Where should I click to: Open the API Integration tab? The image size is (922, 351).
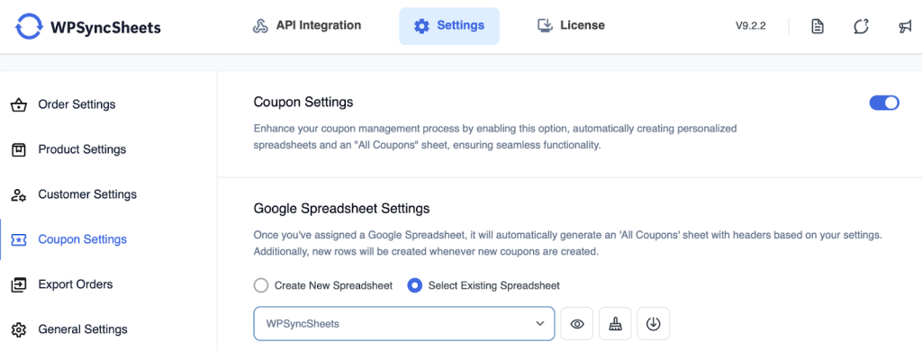306,26
